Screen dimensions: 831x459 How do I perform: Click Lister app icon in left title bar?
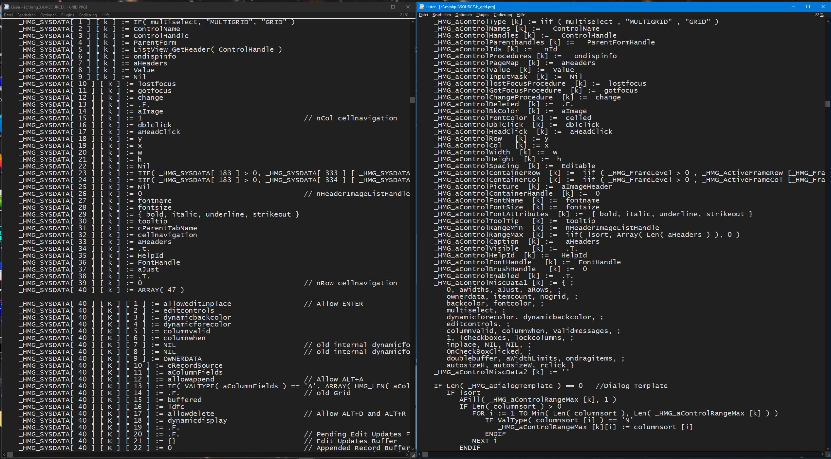coord(7,7)
